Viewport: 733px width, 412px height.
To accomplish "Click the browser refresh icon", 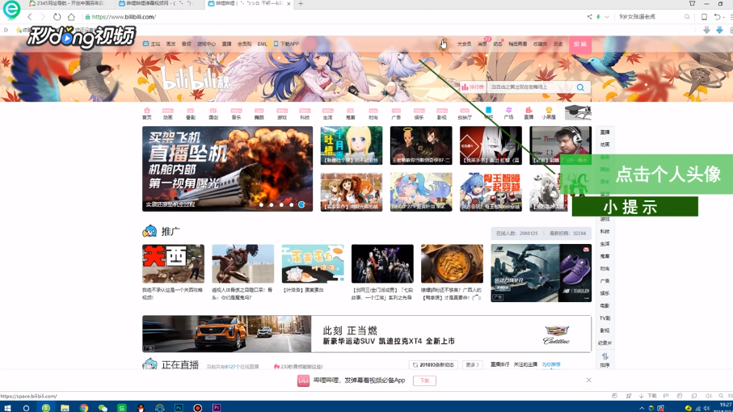I will 57,17.
